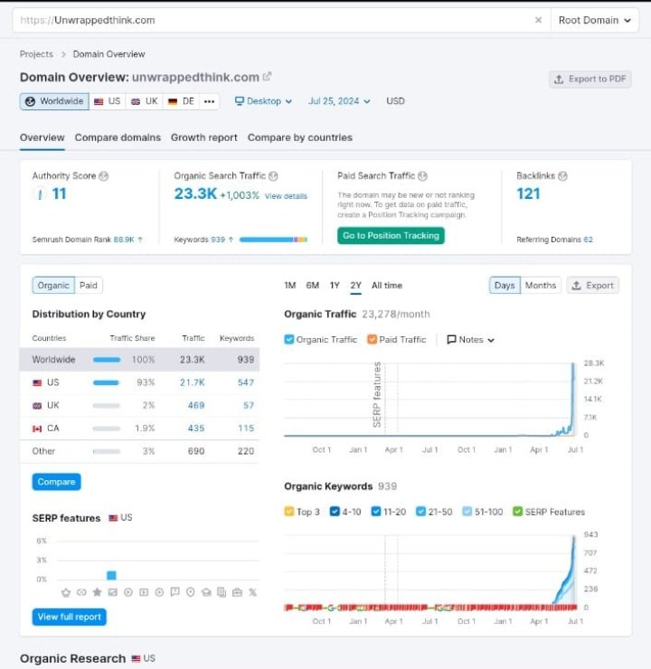Image resolution: width=651 pixels, height=669 pixels.
Task: Click the blue image pack bar in SERP chart
Action: (x=111, y=576)
